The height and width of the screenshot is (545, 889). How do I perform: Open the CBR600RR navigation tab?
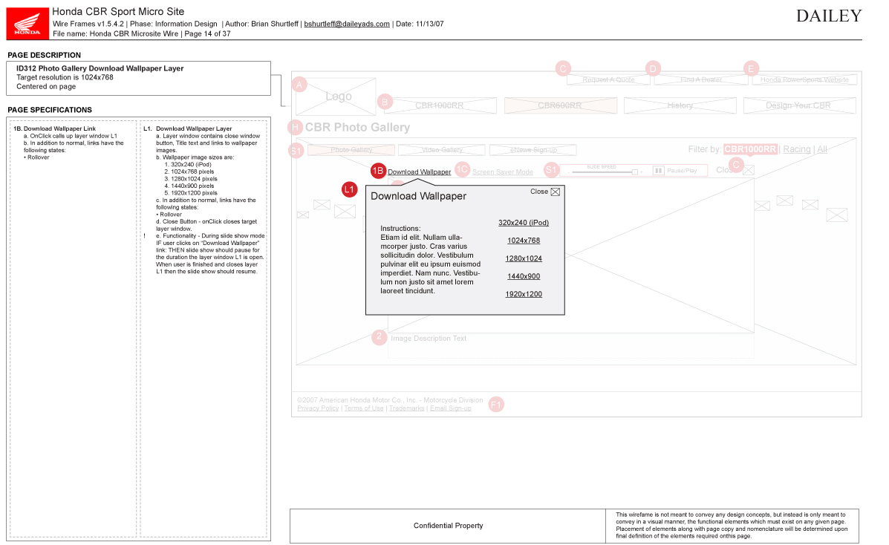coord(560,105)
